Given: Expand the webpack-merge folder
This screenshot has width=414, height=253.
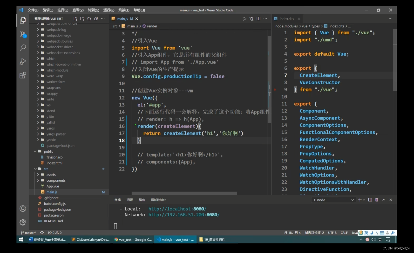Looking at the screenshot, I should click(x=38, y=35).
